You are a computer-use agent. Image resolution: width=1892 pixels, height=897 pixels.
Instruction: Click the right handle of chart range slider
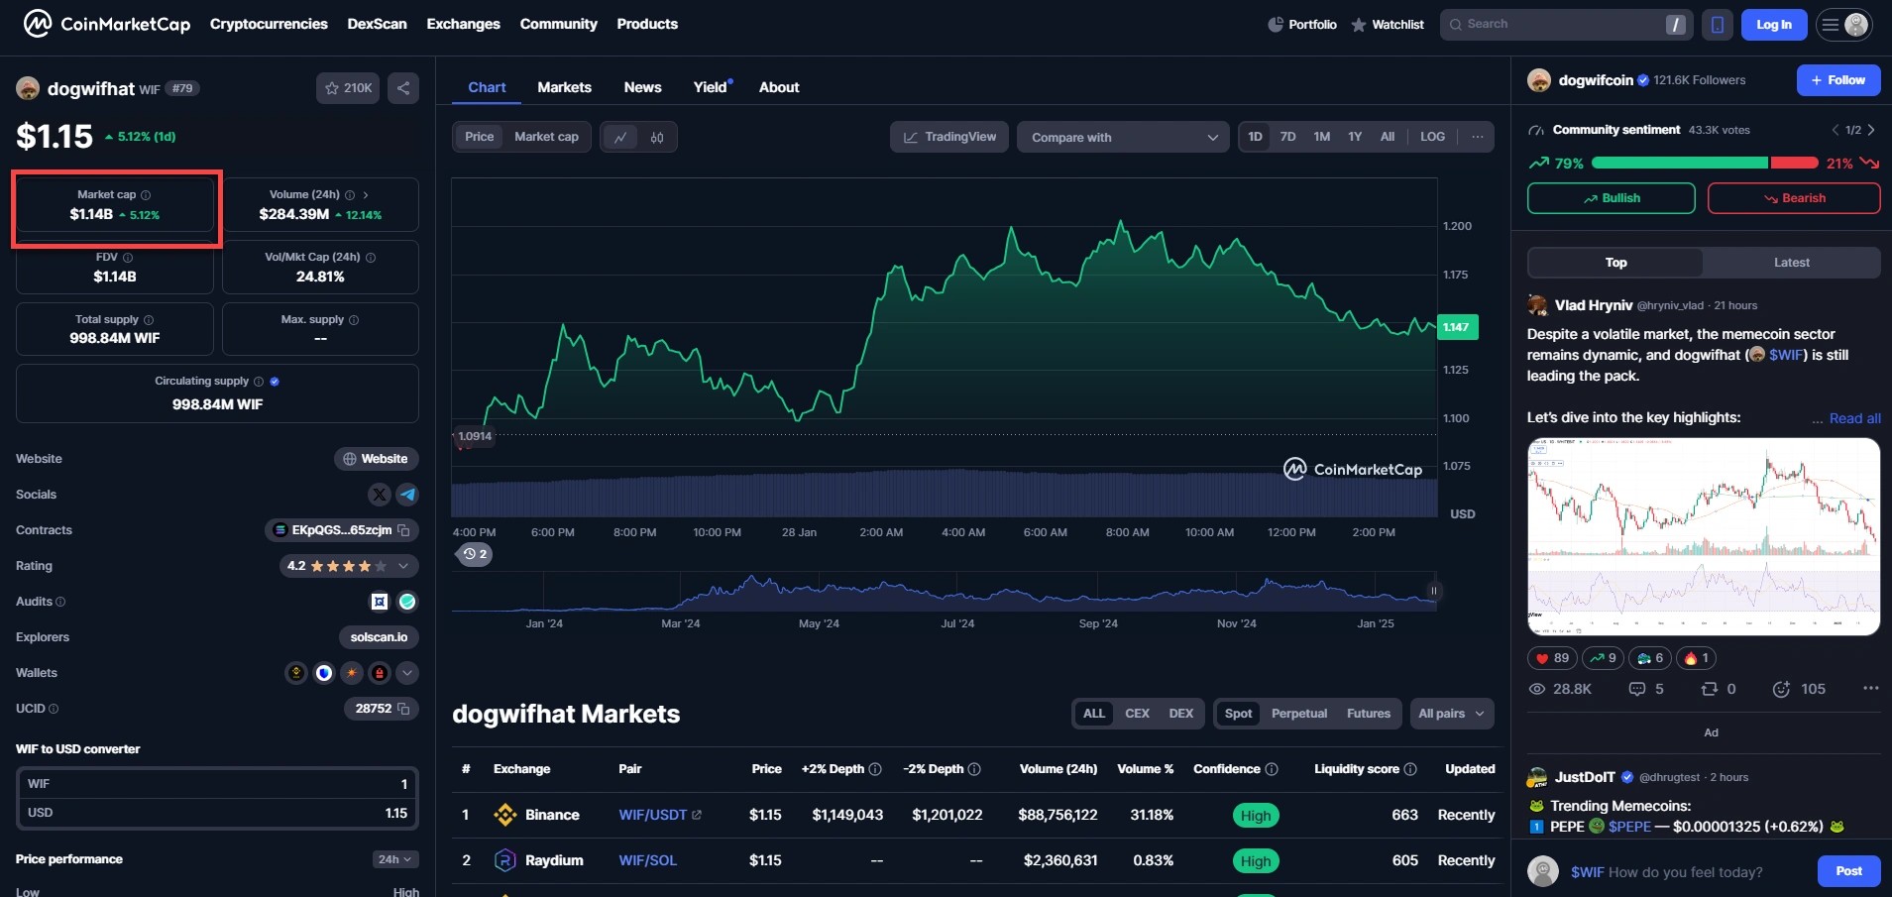pos(1433,591)
